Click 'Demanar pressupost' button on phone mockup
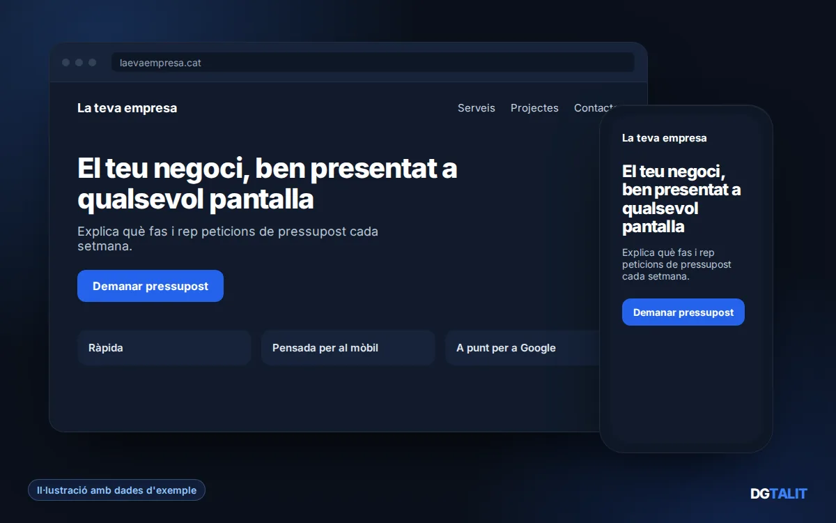 (683, 312)
